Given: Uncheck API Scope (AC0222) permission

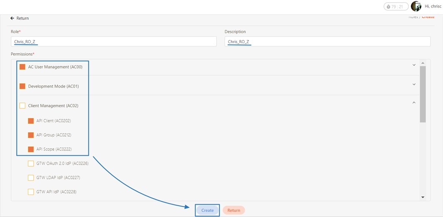Looking at the screenshot, I should [31, 149].
